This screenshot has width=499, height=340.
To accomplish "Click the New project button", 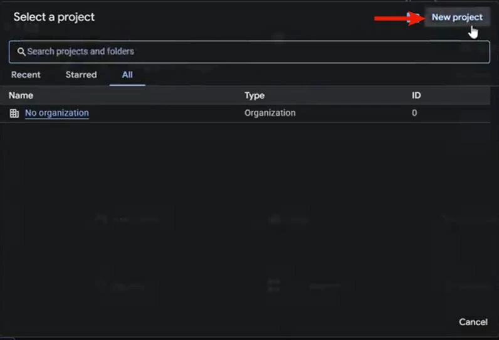I will pyautogui.click(x=457, y=17).
